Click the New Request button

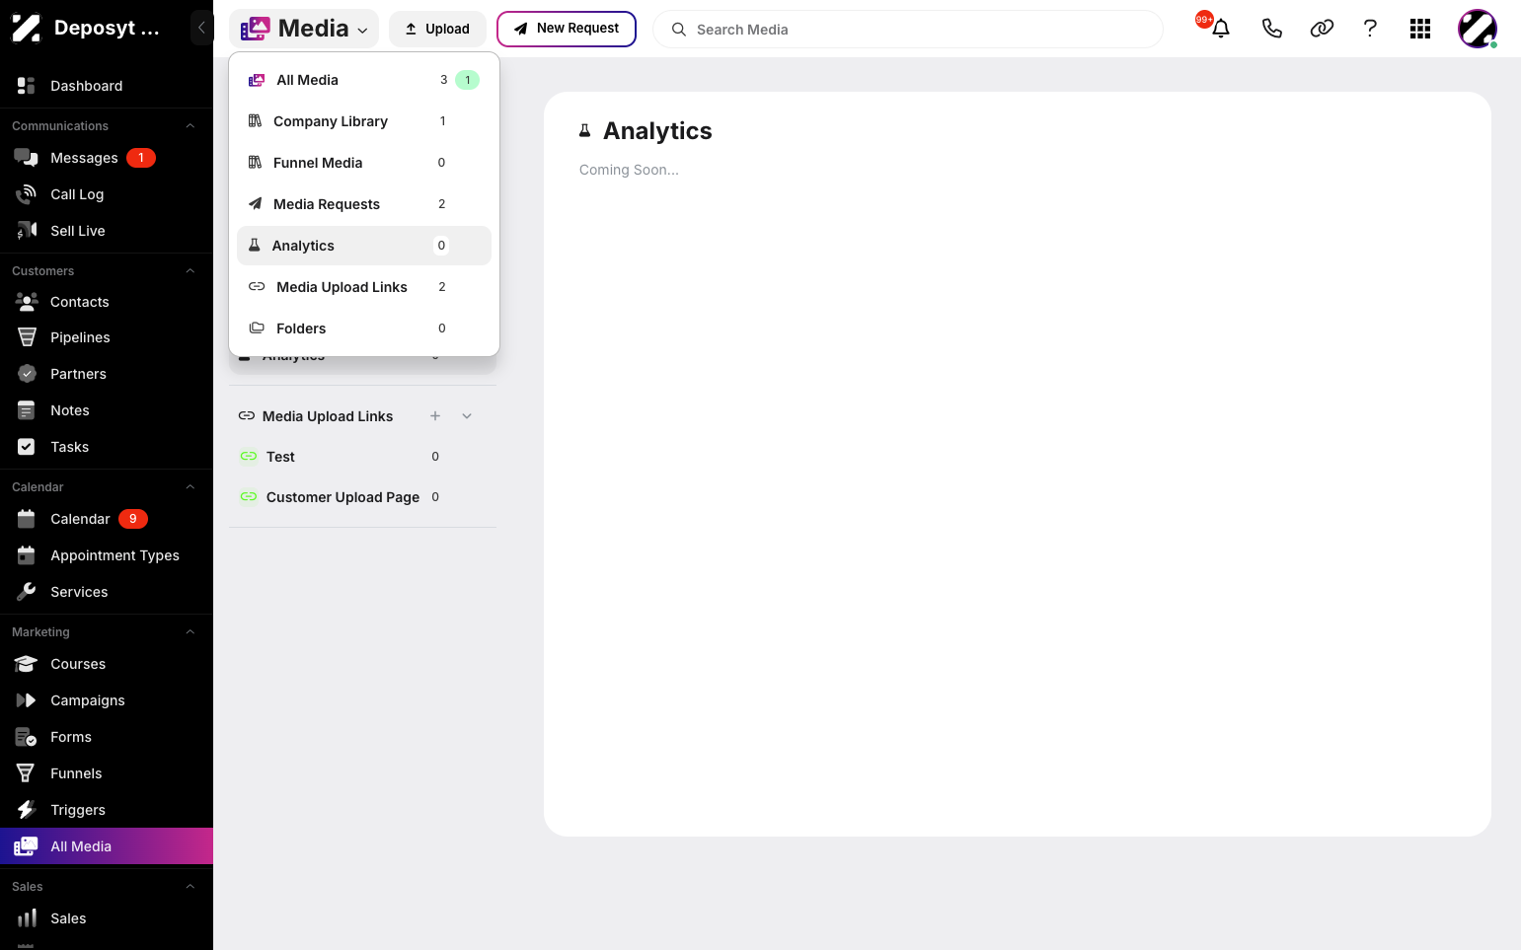[x=567, y=29]
